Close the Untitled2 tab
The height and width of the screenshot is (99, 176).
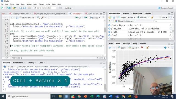click(x=82, y=14)
